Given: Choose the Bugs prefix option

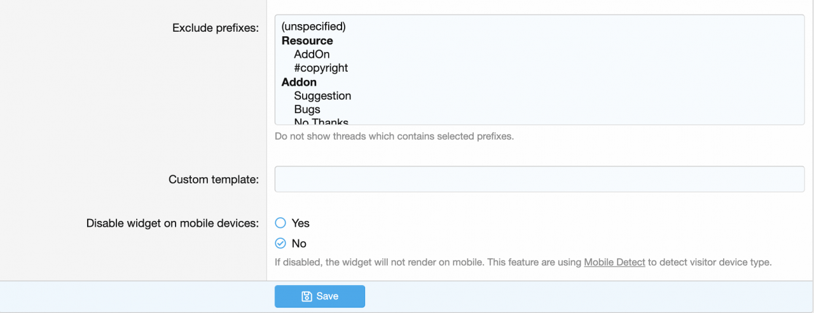Looking at the screenshot, I should [x=307, y=109].
